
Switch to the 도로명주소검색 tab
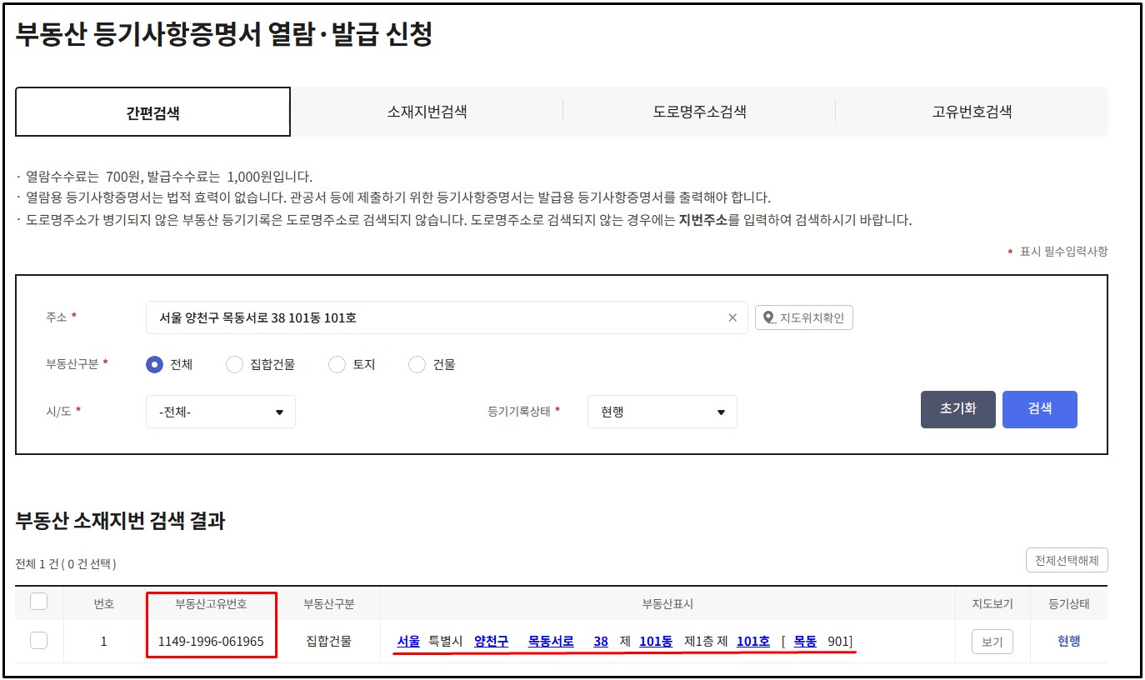pyautogui.click(x=700, y=111)
